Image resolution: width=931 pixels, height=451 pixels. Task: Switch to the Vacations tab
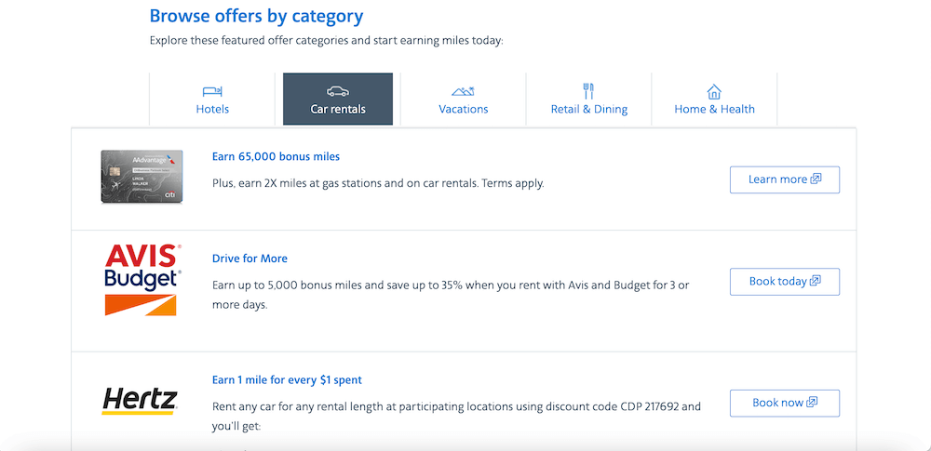click(x=463, y=99)
